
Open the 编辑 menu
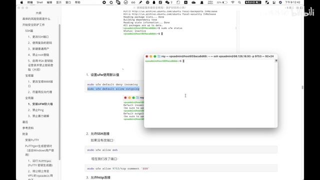49,2
